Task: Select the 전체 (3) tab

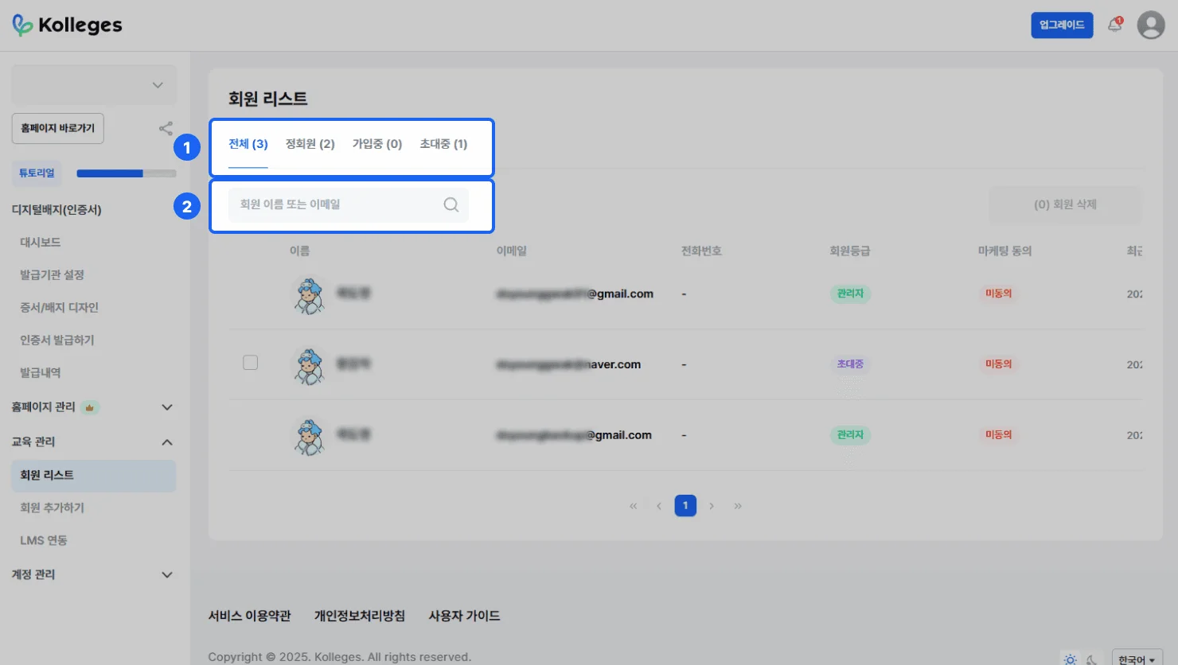Action: coord(248,144)
